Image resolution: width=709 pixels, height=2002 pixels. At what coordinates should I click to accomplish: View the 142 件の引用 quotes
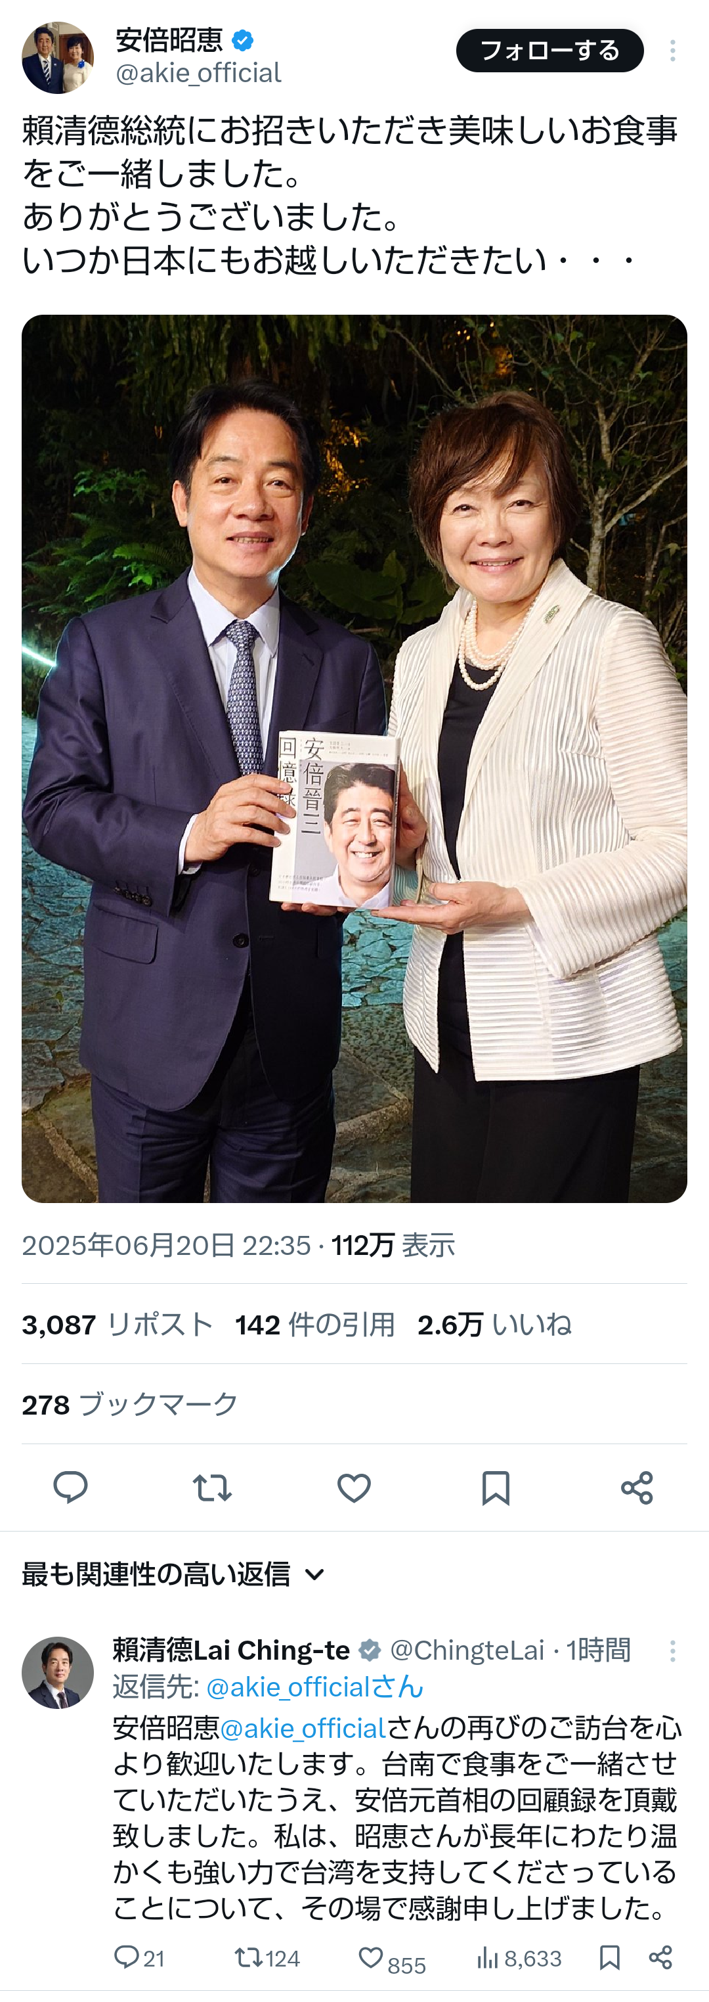(315, 1325)
